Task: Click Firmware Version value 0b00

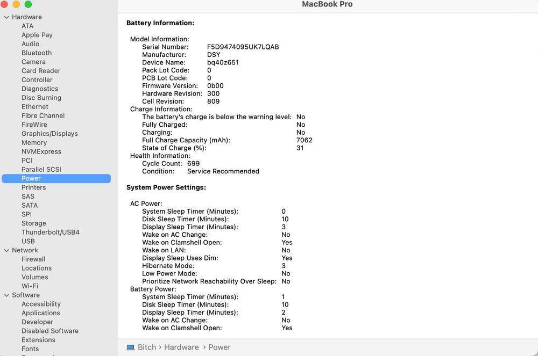Action: coord(215,85)
